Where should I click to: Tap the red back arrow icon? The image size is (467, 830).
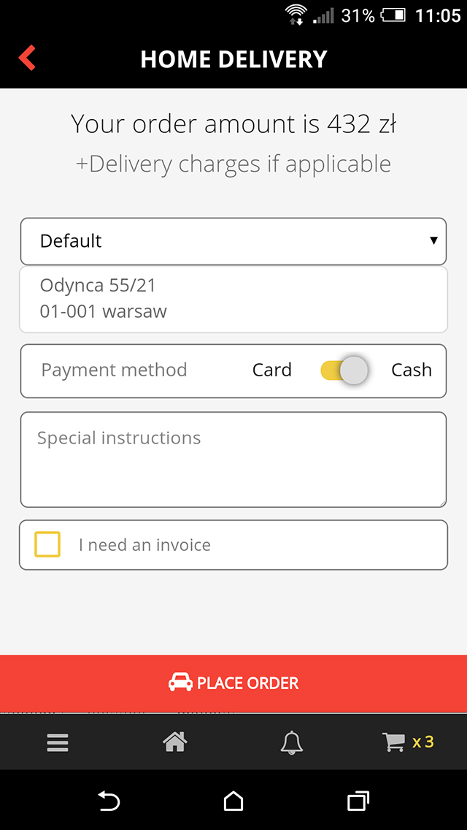pos(27,58)
